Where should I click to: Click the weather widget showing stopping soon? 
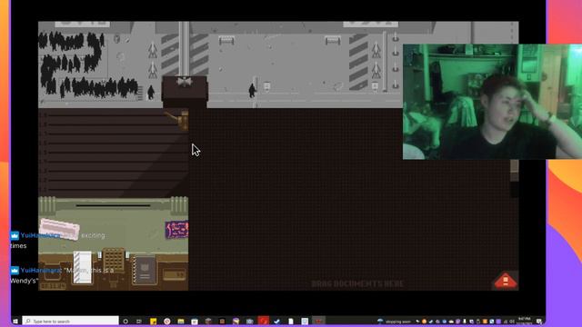tap(394, 321)
